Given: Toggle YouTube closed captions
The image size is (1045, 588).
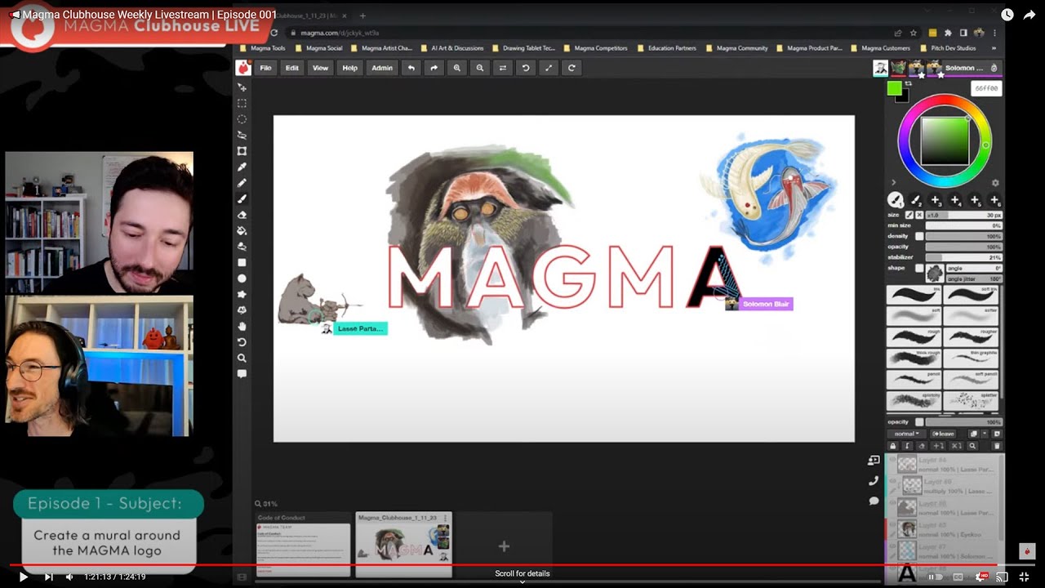Looking at the screenshot, I should [958, 577].
